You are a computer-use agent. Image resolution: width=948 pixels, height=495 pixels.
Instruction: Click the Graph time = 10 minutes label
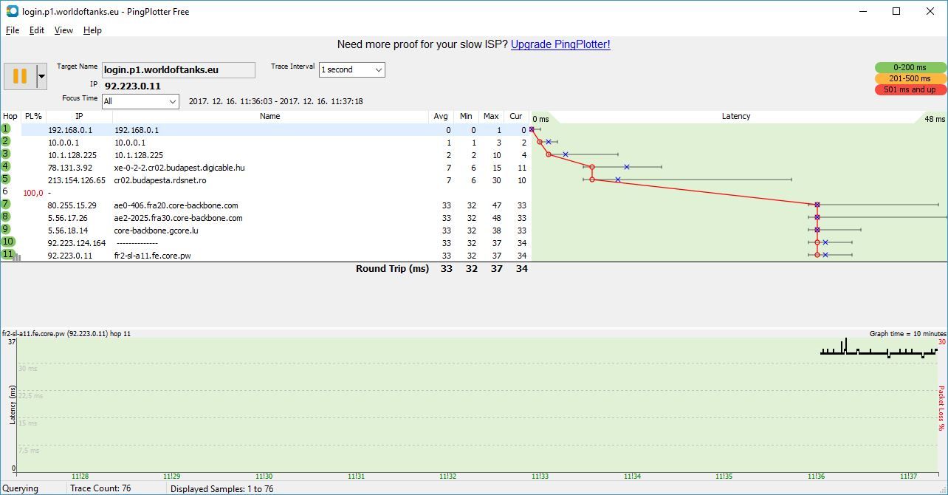(x=907, y=334)
